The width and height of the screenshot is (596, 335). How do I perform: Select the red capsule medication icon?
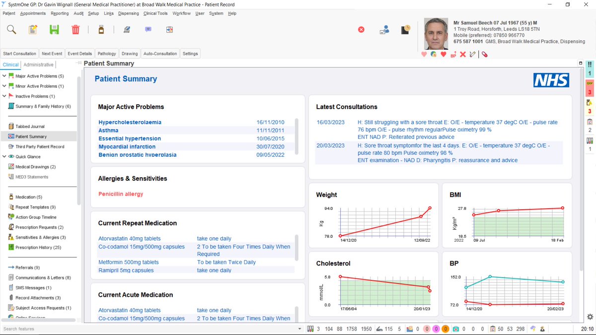tap(484, 54)
